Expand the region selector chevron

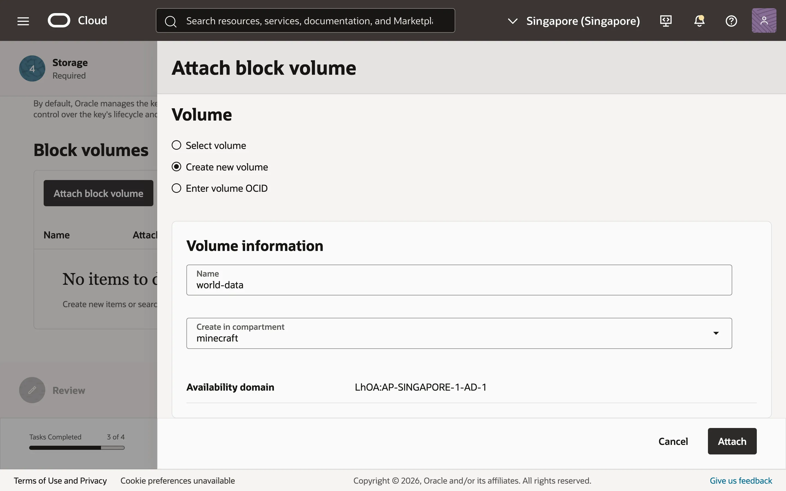tap(512, 21)
